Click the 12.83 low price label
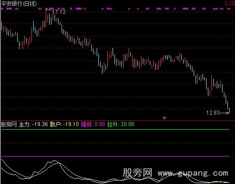This screenshot has height=184, width=235. (x=213, y=112)
